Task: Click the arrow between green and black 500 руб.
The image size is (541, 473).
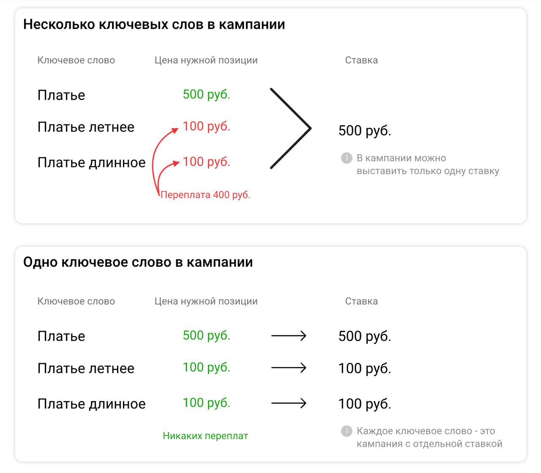Action: (289, 336)
